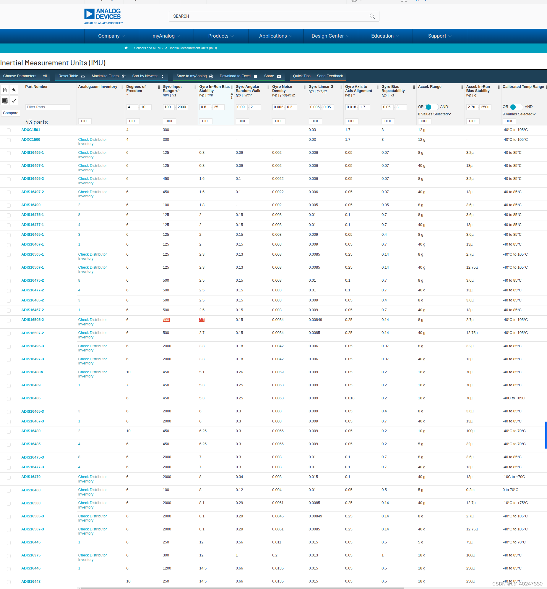Check the ADIS16470 row checkbox
Screen dimensions: 547x589
pyautogui.click(x=9, y=477)
